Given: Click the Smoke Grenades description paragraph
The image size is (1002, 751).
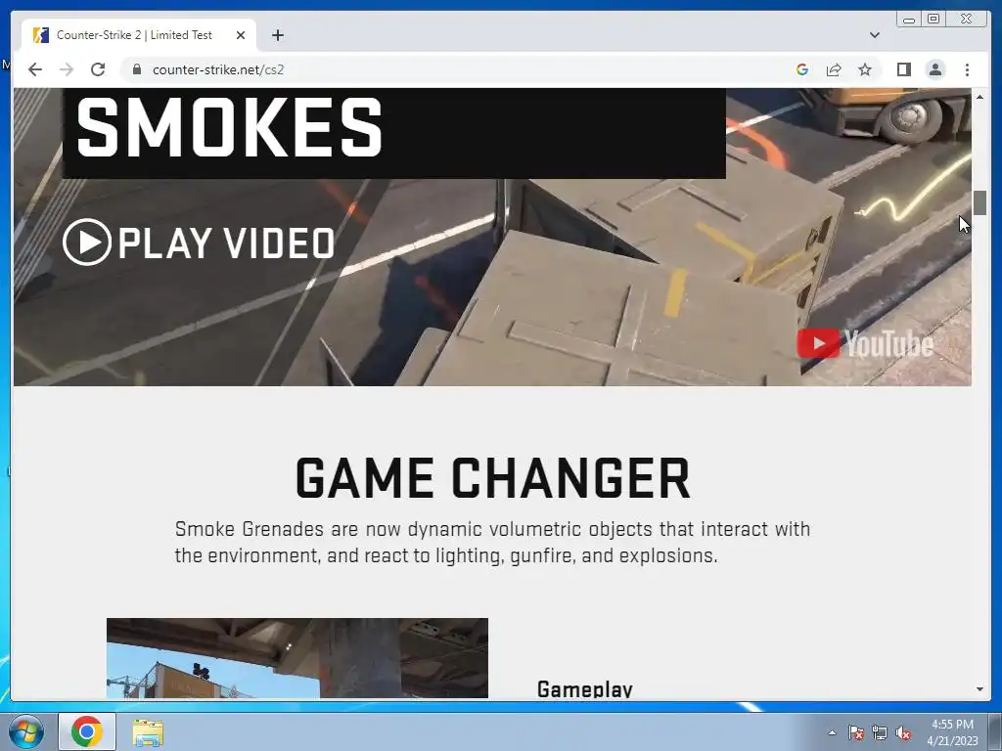Looking at the screenshot, I should click(493, 542).
